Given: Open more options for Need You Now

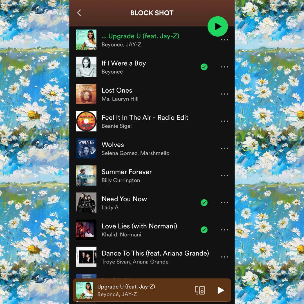Looking at the screenshot, I should pos(224,203).
